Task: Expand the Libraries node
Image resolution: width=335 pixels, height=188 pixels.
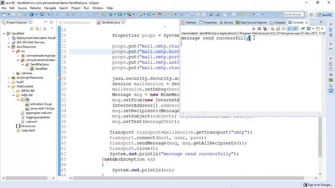Action: tap(14, 73)
